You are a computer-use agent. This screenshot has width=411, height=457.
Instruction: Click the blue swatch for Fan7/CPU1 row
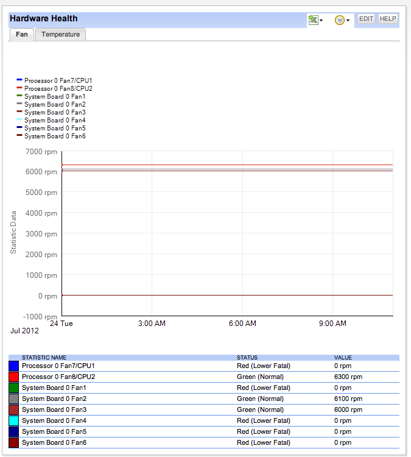pyautogui.click(x=13, y=366)
